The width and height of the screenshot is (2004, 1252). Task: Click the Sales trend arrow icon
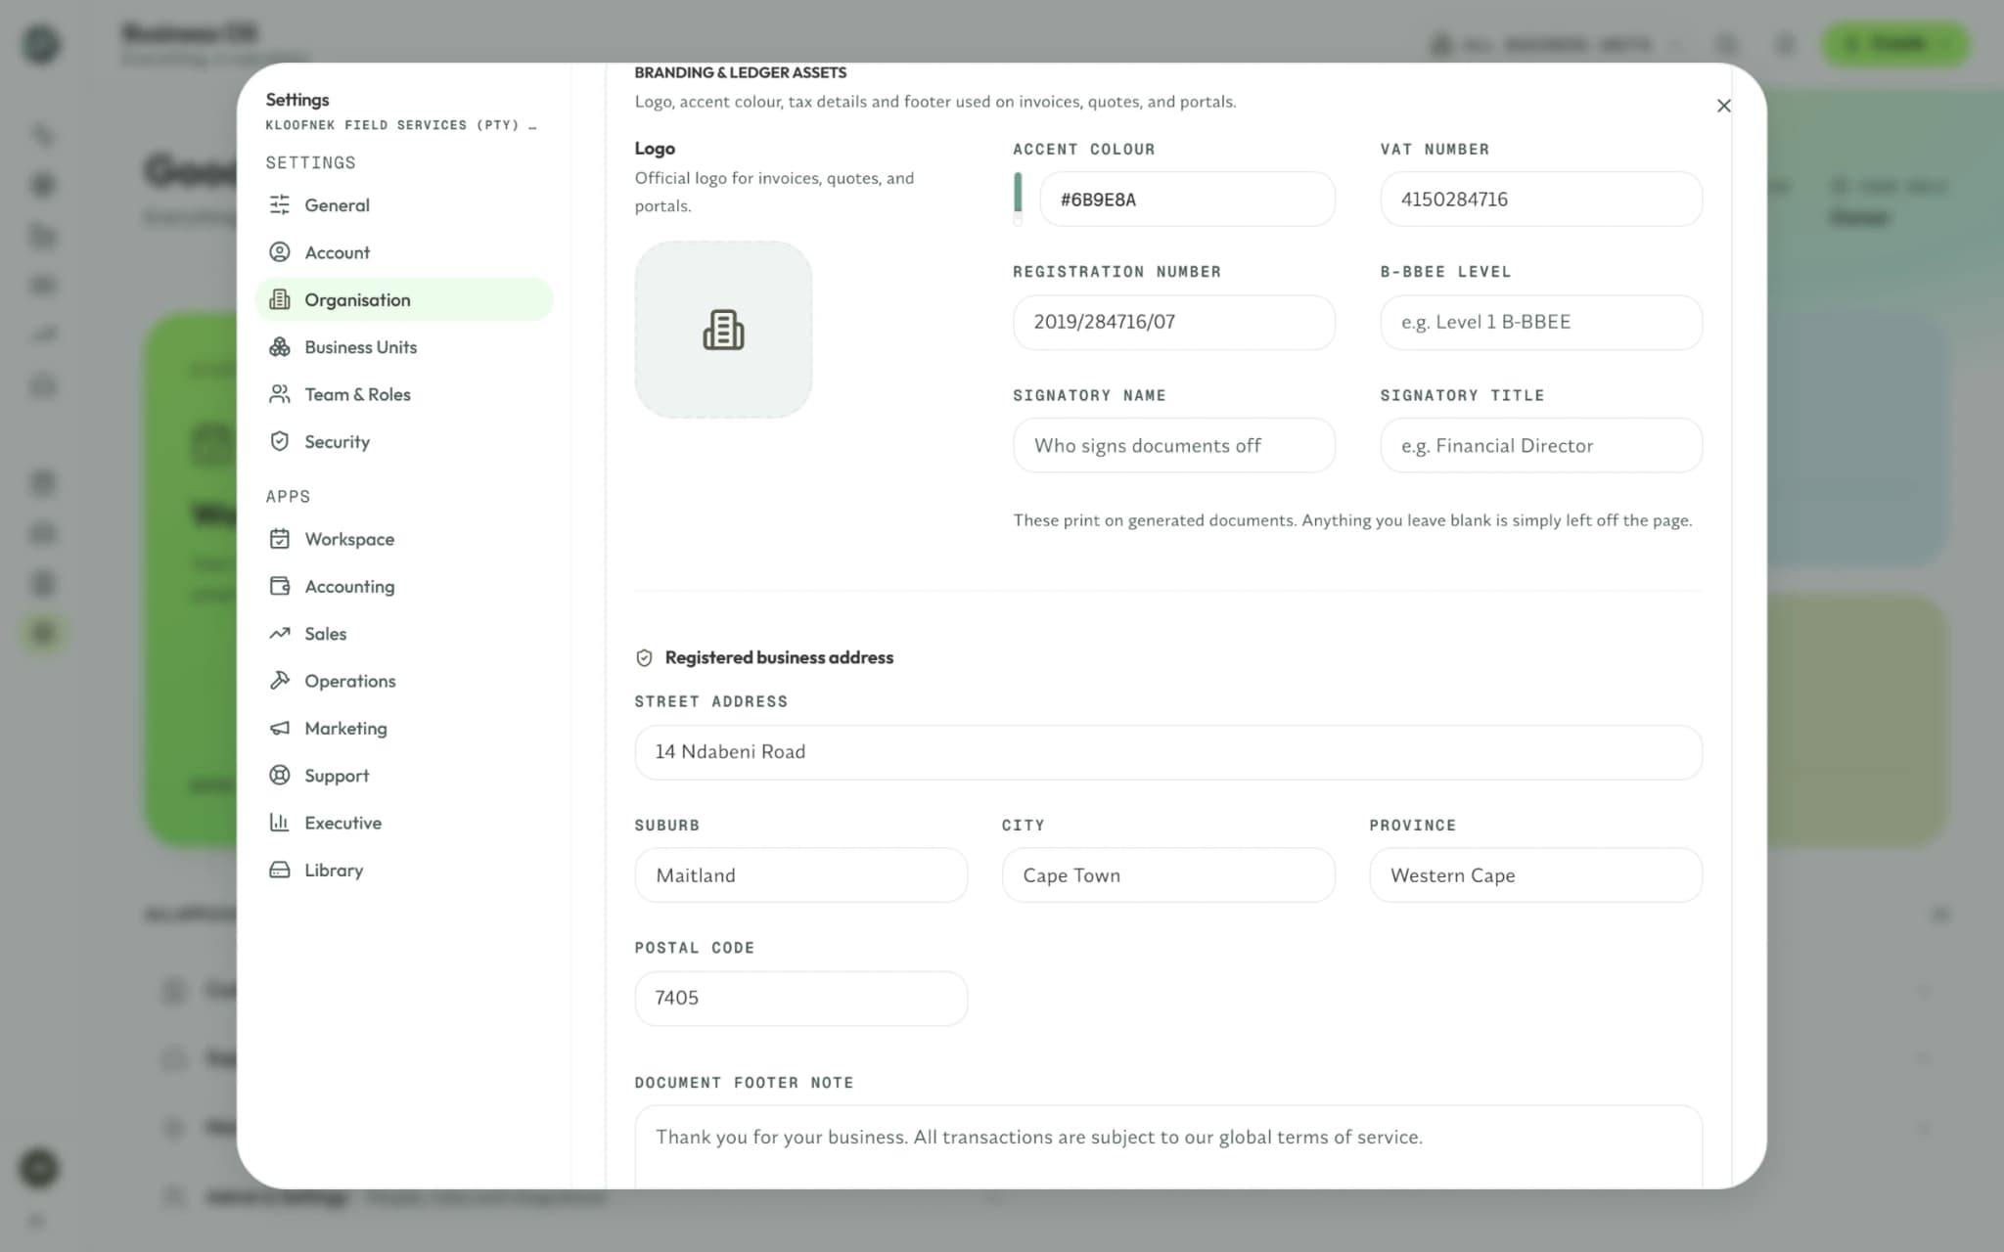pyautogui.click(x=280, y=634)
